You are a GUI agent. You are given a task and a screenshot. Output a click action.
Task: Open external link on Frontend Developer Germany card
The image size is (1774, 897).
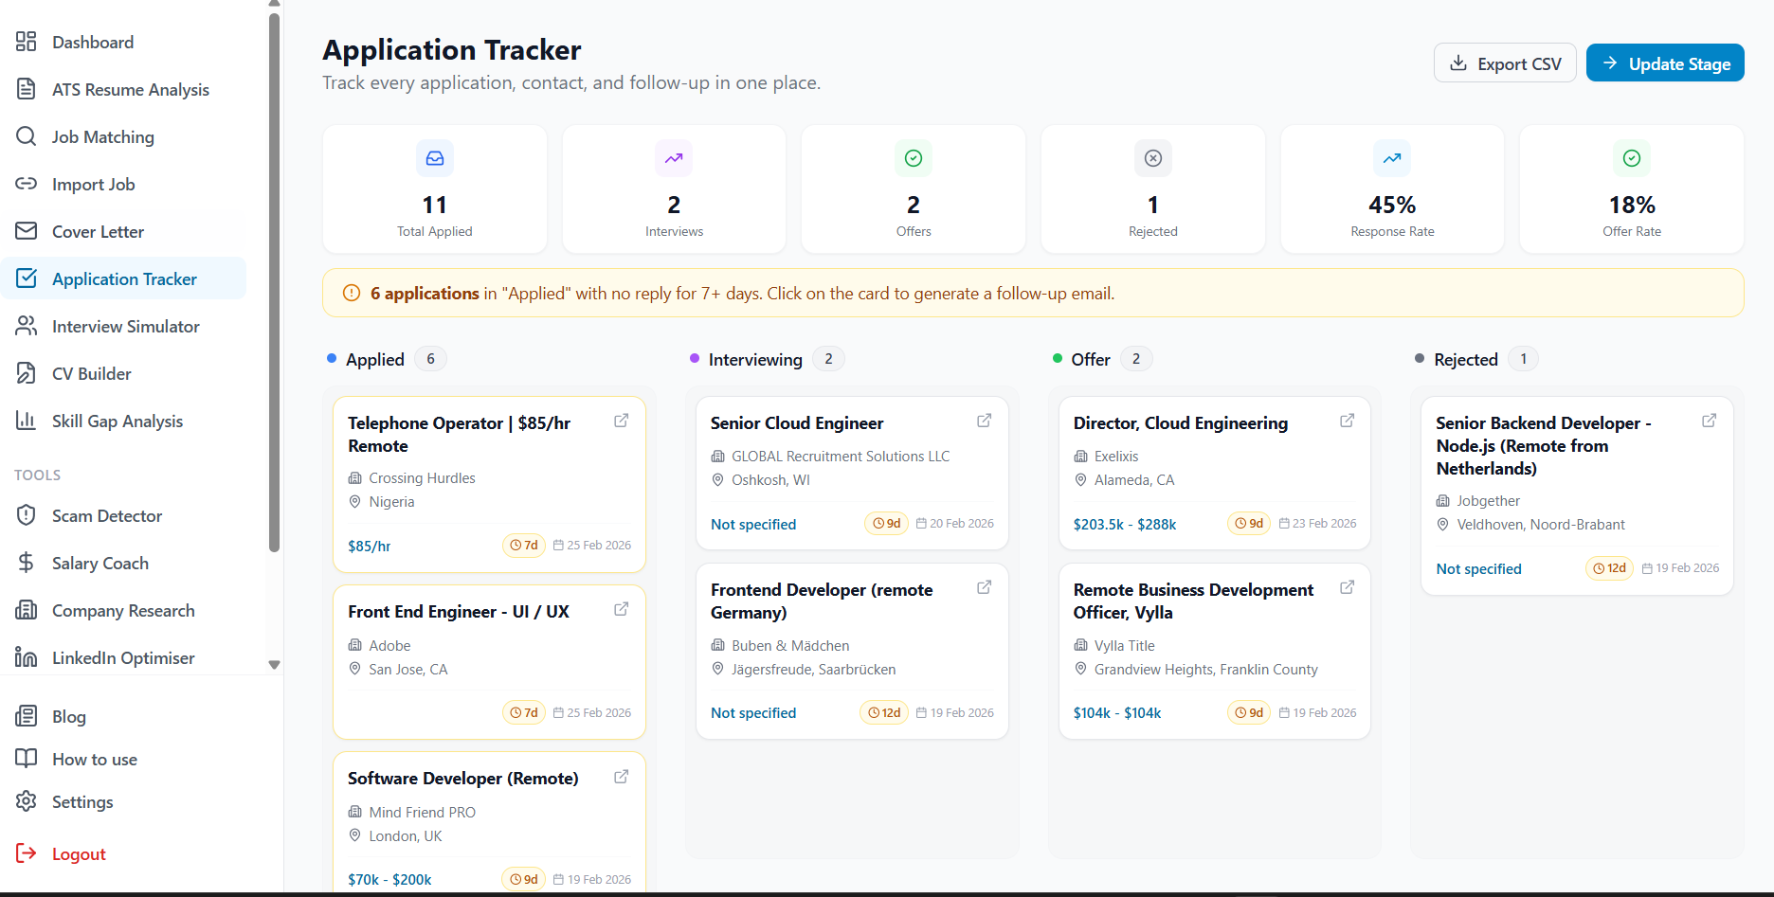tap(985, 587)
